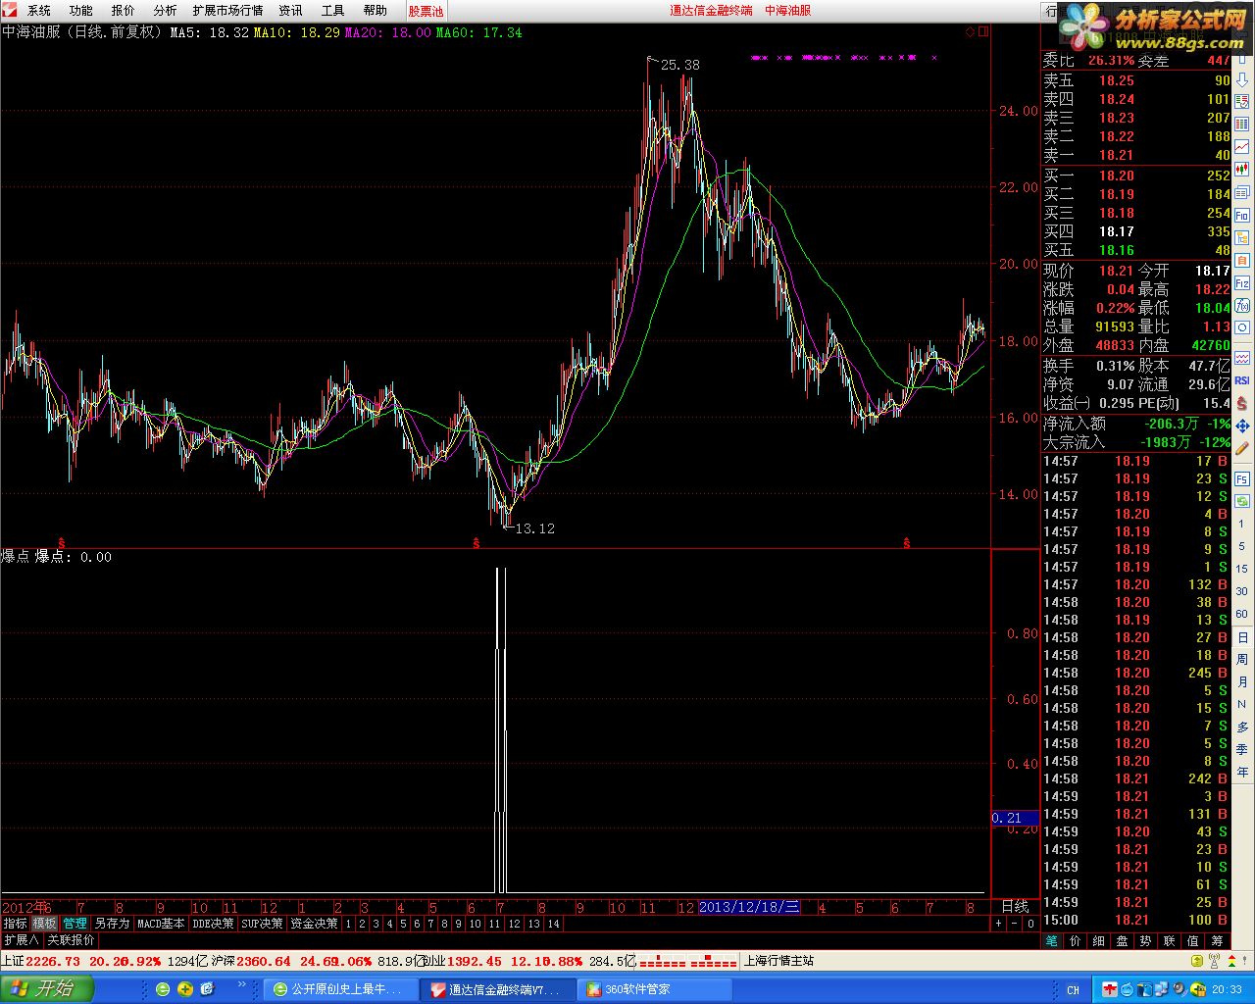The width and height of the screenshot is (1255, 1004).
Task: Click the 另存为 button
Action: pyautogui.click(x=112, y=924)
